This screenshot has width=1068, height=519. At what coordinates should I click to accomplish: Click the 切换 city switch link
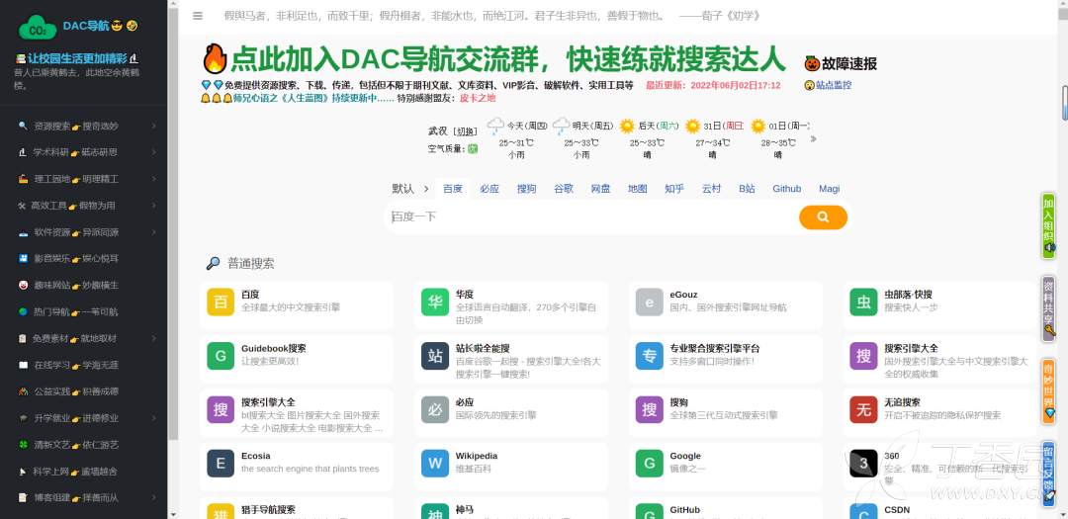pos(466,131)
